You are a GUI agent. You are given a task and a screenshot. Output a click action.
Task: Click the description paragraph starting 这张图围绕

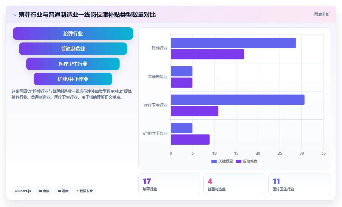coord(72,94)
